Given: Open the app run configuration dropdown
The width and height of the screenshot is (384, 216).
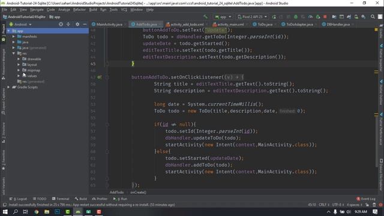Looking at the screenshot, I should (x=223, y=17).
